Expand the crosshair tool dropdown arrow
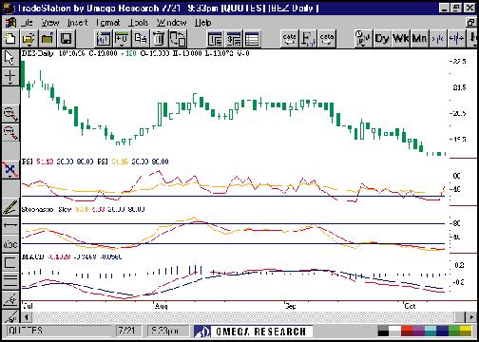Screen dimensions: 479x342 pyautogui.click(x=10, y=84)
